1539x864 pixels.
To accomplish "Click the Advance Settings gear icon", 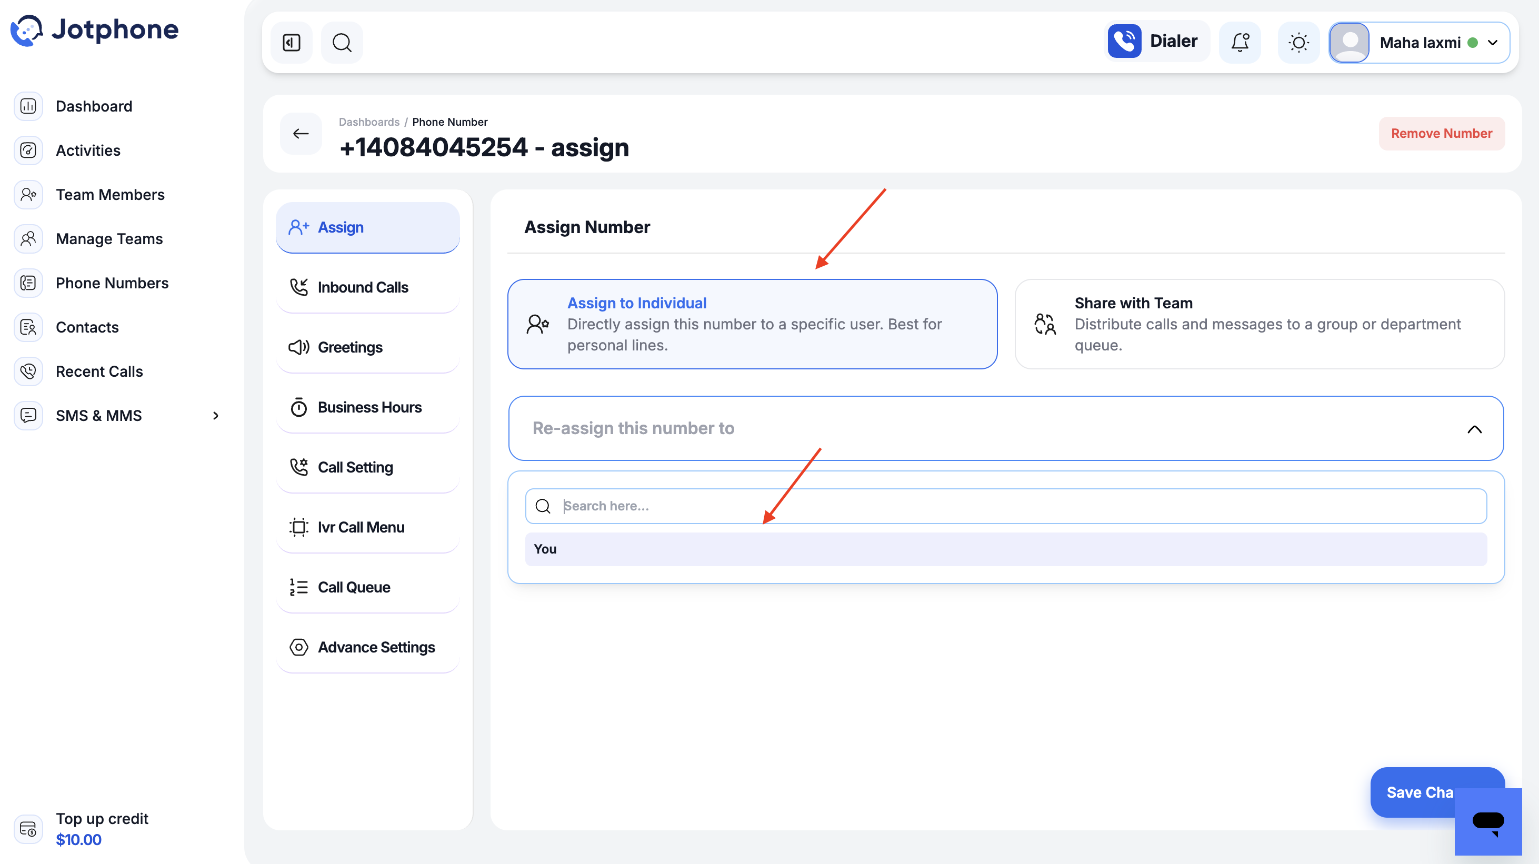I will [299, 647].
